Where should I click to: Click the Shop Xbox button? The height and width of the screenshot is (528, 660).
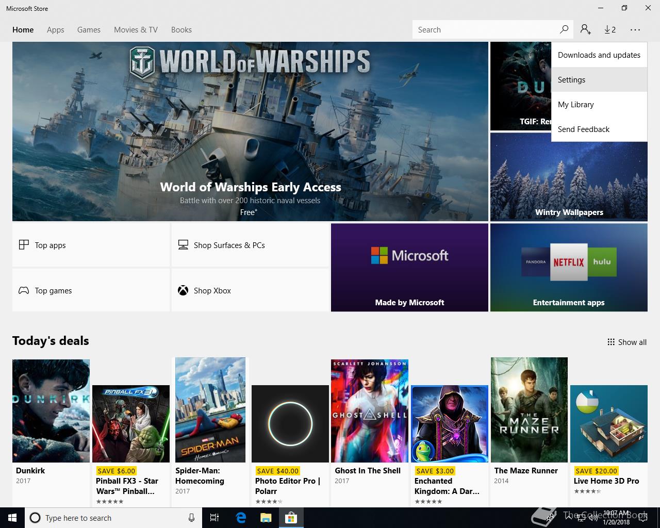[x=250, y=290]
